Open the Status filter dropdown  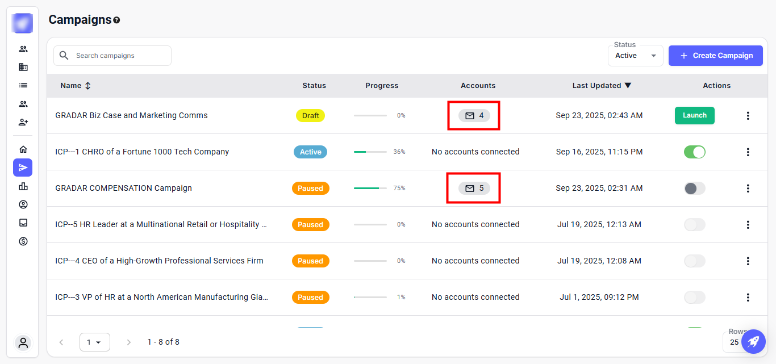click(635, 56)
